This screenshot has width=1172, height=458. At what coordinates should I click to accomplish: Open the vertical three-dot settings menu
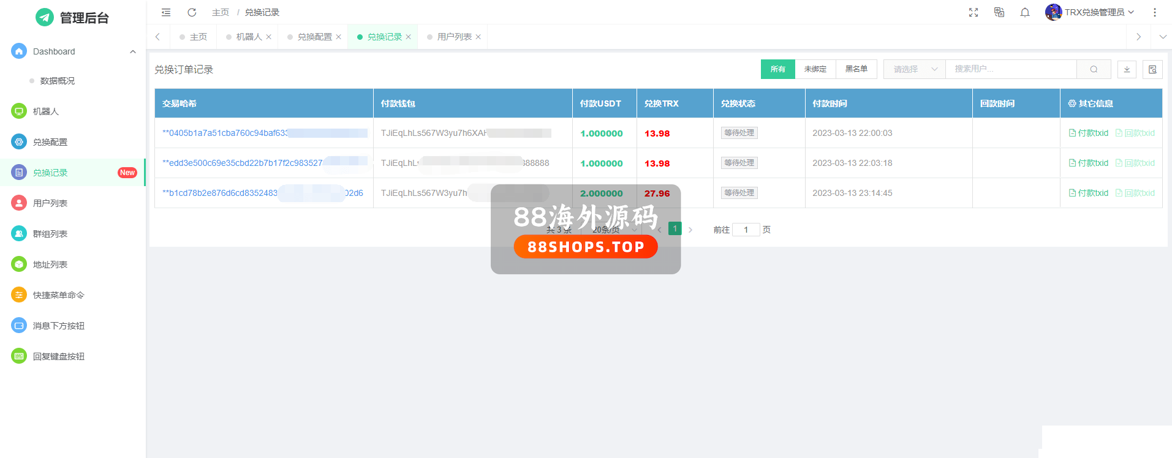coord(1155,12)
